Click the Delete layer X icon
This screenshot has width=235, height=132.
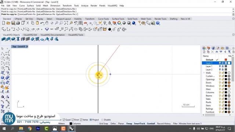pyautogui.click(x=212, y=52)
